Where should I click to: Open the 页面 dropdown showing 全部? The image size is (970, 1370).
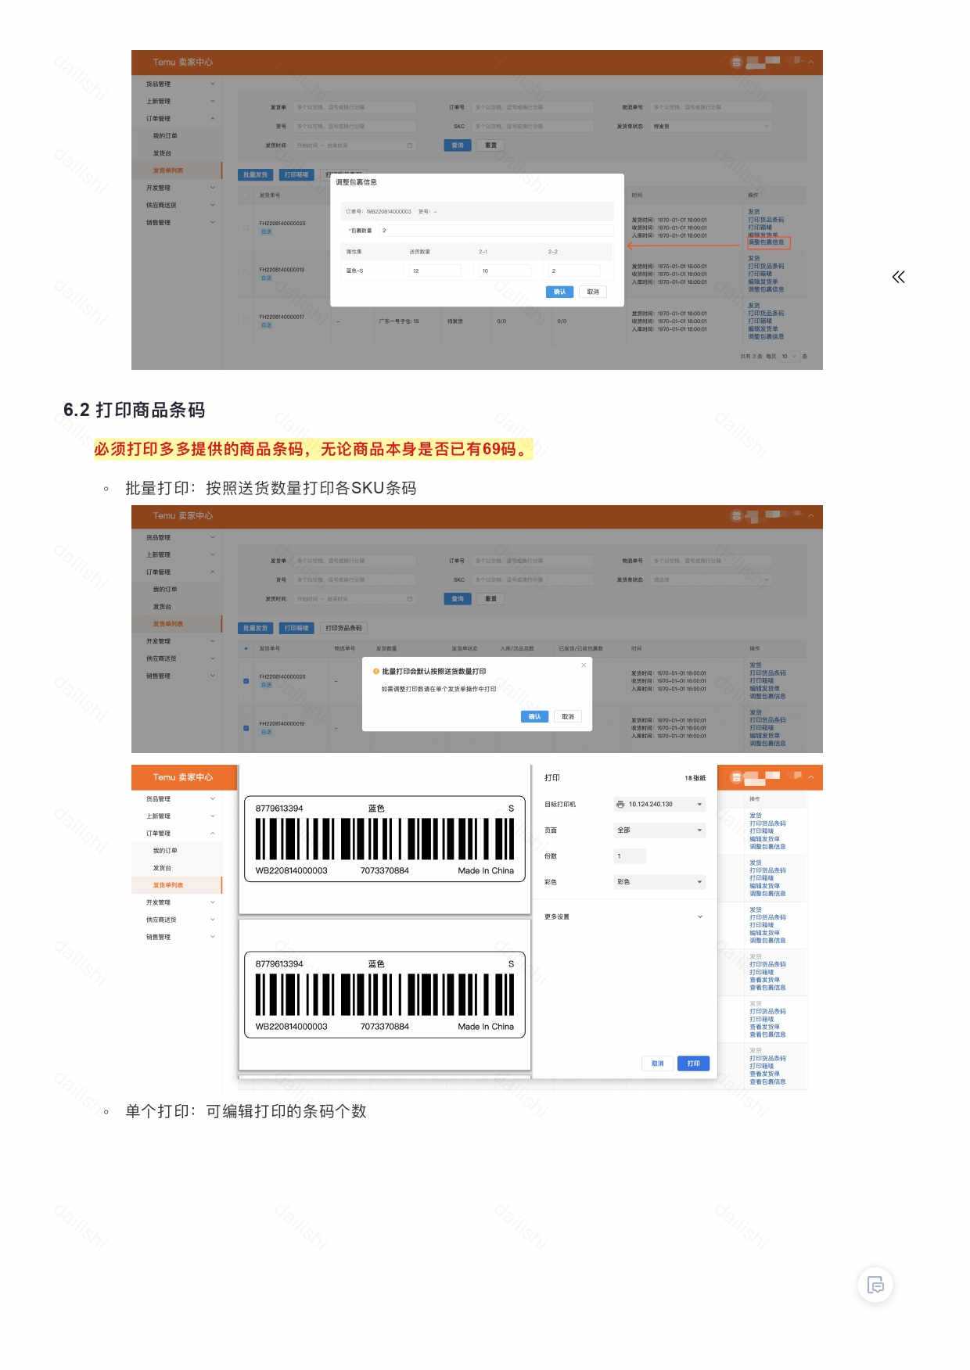(x=659, y=830)
